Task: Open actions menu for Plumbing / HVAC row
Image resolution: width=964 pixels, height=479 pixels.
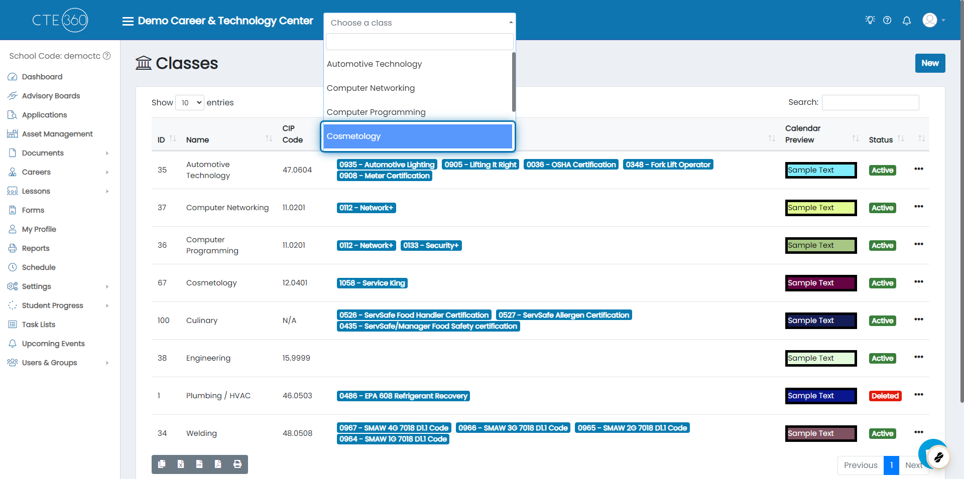Action: pyautogui.click(x=919, y=395)
